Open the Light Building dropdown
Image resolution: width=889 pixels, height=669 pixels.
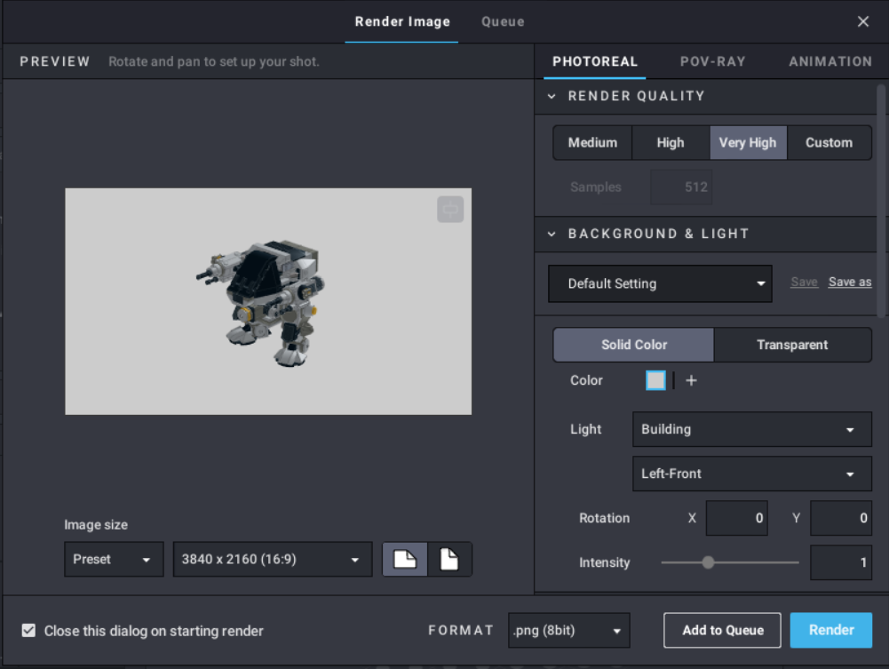click(752, 429)
